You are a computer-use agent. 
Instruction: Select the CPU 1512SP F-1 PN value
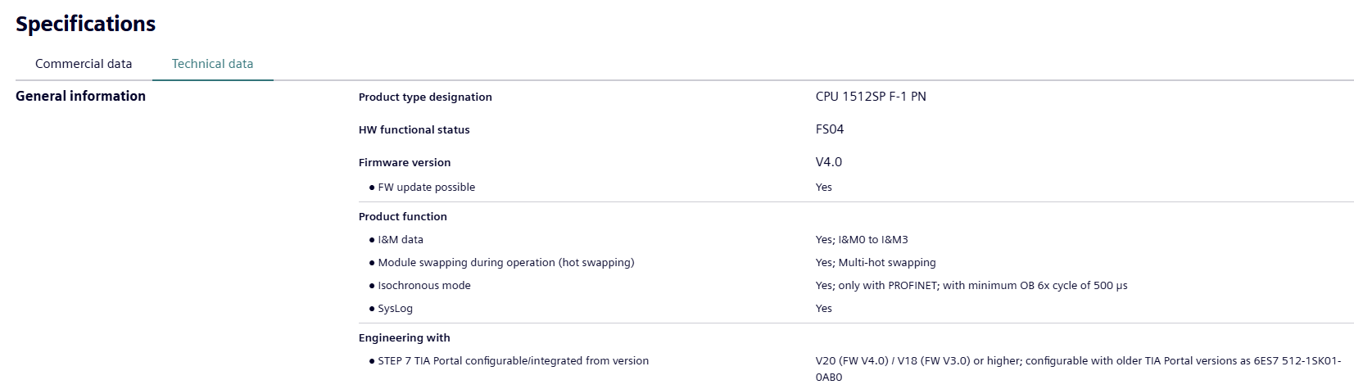point(870,97)
